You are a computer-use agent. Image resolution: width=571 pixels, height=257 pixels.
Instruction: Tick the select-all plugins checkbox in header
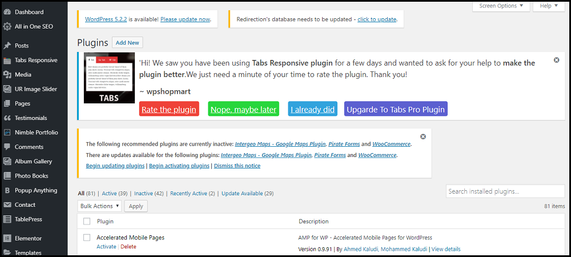click(x=87, y=221)
